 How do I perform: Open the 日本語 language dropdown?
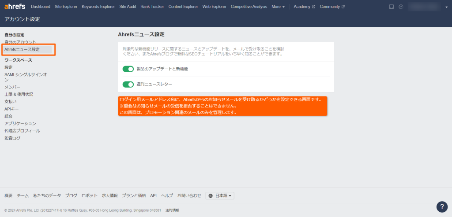(x=220, y=196)
